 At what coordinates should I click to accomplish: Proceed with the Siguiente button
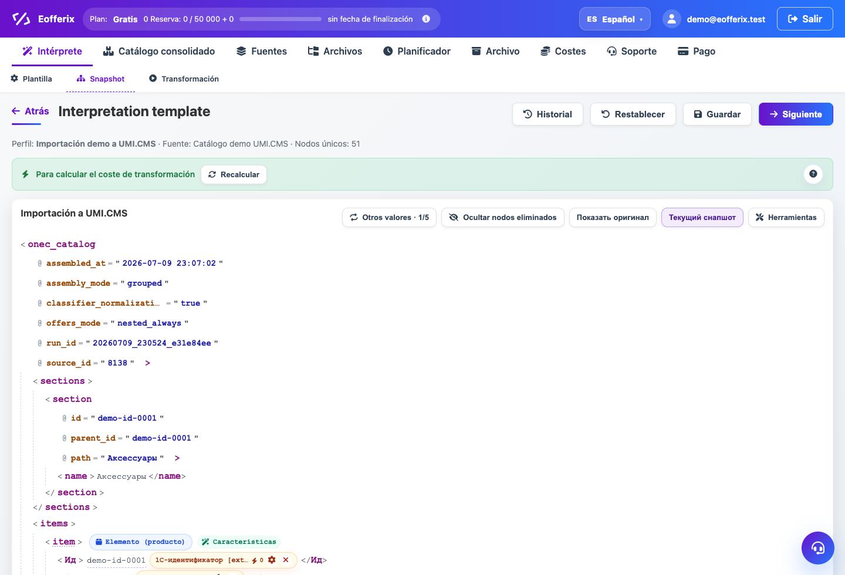[x=796, y=114]
